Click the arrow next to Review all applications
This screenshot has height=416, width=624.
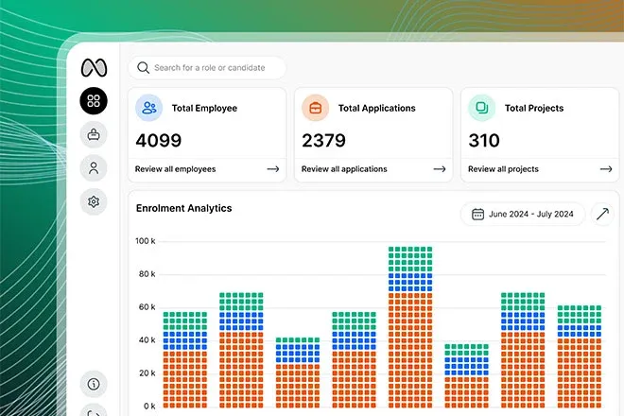pos(440,169)
